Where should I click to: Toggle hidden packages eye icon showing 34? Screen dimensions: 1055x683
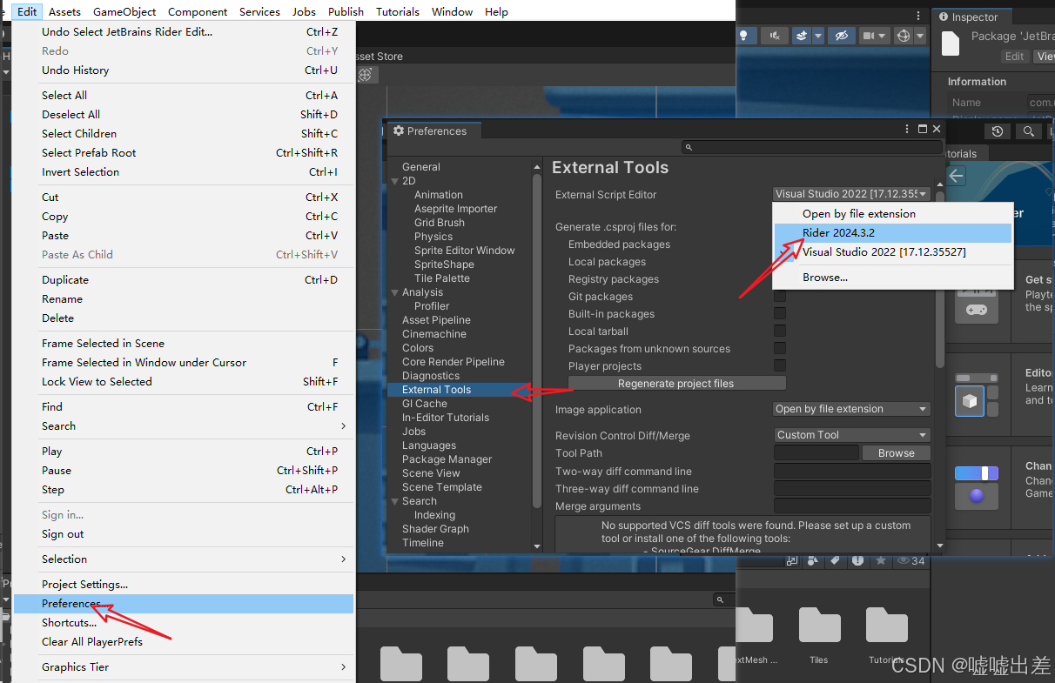pos(911,561)
